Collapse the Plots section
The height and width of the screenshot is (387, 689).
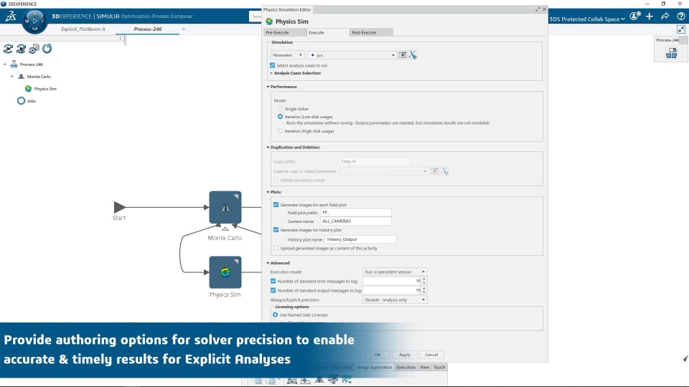tap(268, 192)
